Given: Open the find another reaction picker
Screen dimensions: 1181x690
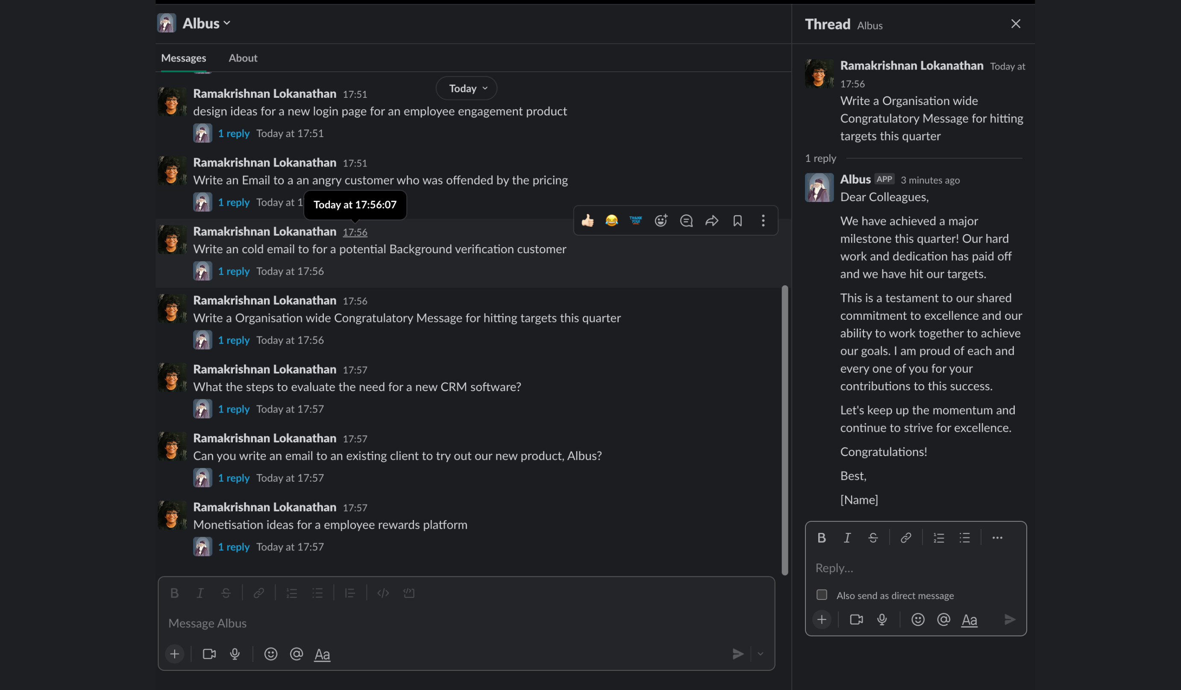Looking at the screenshot, I should pos(661,221).
